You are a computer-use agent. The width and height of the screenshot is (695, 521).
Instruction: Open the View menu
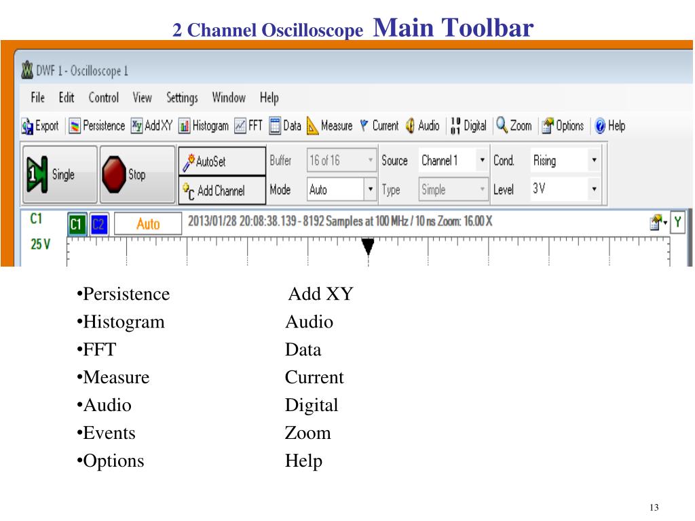pos(143,98)
